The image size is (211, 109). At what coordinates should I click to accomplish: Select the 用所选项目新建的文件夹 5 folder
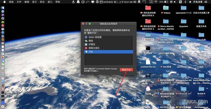148,11
